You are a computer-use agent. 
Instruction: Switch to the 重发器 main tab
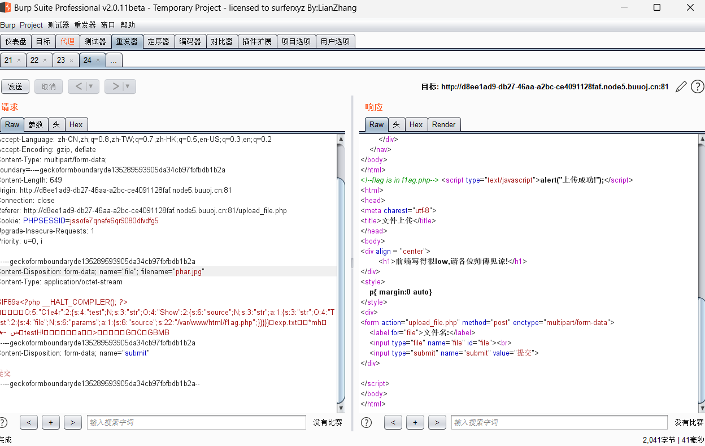coord(127,41)
